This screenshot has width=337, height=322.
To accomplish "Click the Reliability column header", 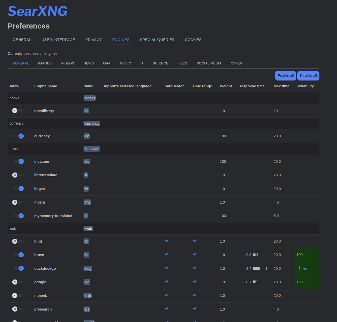I will [305, 86].
